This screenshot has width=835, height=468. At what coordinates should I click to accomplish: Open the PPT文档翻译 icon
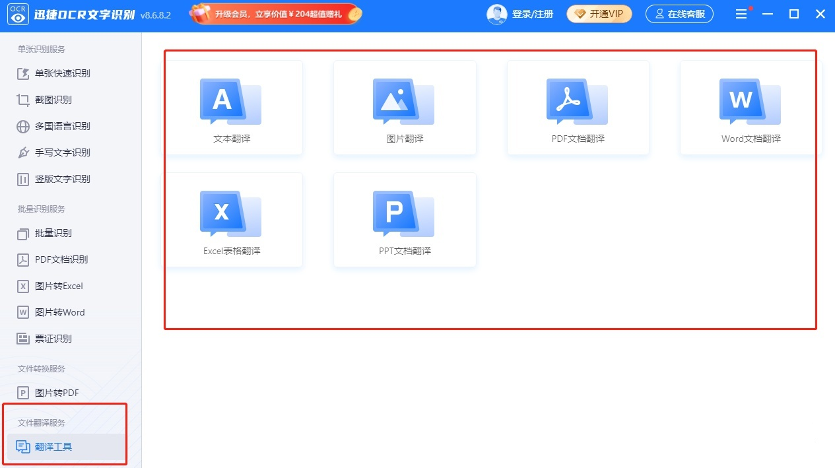403,214
